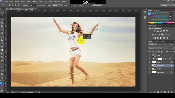Select the Brush tool
175x98 pixels.
[x=2, y=36]
